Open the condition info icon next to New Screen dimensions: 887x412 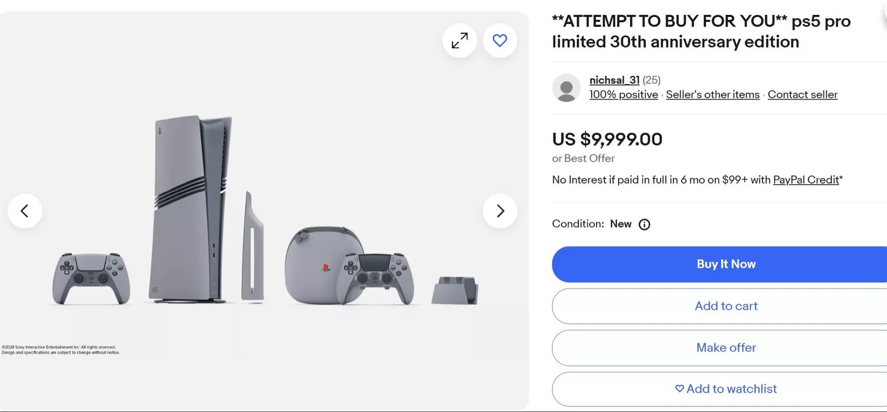click(643, 224)
